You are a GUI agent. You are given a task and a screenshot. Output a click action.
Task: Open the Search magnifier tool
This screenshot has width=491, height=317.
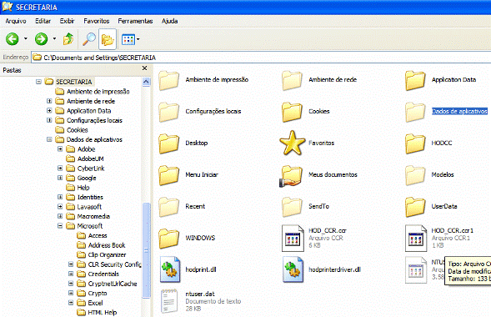point(89,39)
